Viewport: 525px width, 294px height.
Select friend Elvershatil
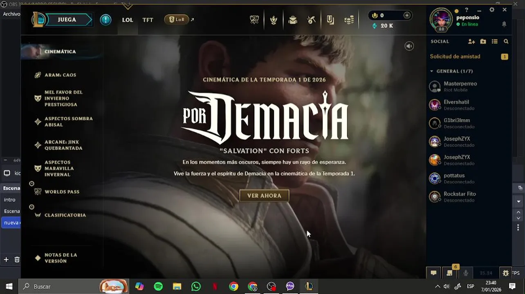(x=469, y=105)
